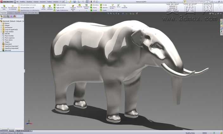This screenshot has width=223, height=134.
Task: Open dropdown arrow under Ripetizione lineare
Action: tap(86, 10)
